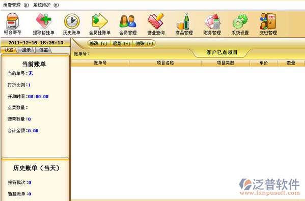This screenshot has width=305, height=201.
Task: Click the 财务管理 calculator icon
Action: point(212,21)
